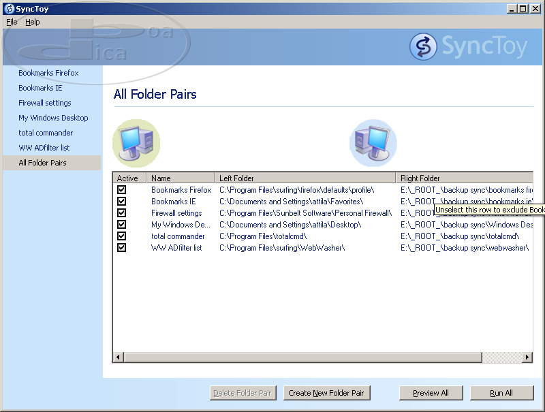Toggle Active checkbox for Firewall settings row
545x412 pixels.
[x=121, y=213]
